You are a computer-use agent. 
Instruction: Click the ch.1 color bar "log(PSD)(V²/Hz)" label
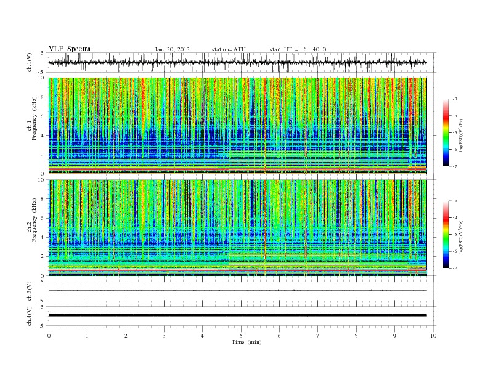click(x=462, y=135)
